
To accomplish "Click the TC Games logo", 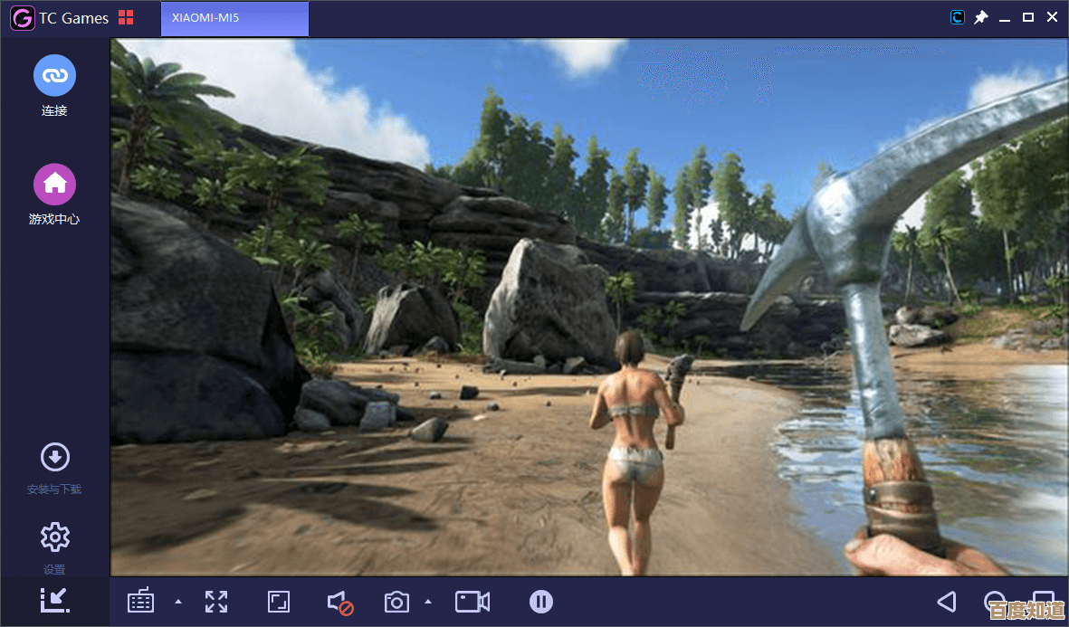I will (x=22, y=18).
